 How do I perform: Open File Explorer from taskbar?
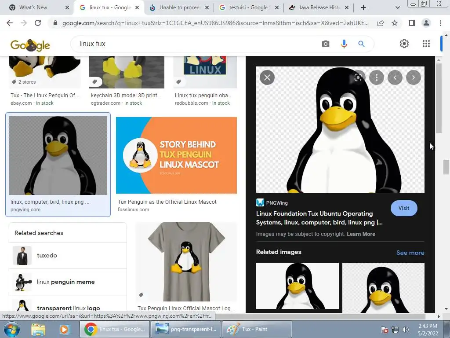click(x=38, y=329)
